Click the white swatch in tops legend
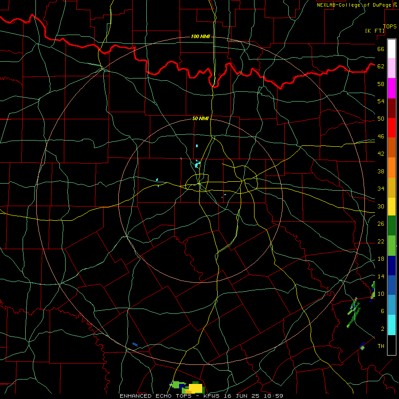 (391, 49)
